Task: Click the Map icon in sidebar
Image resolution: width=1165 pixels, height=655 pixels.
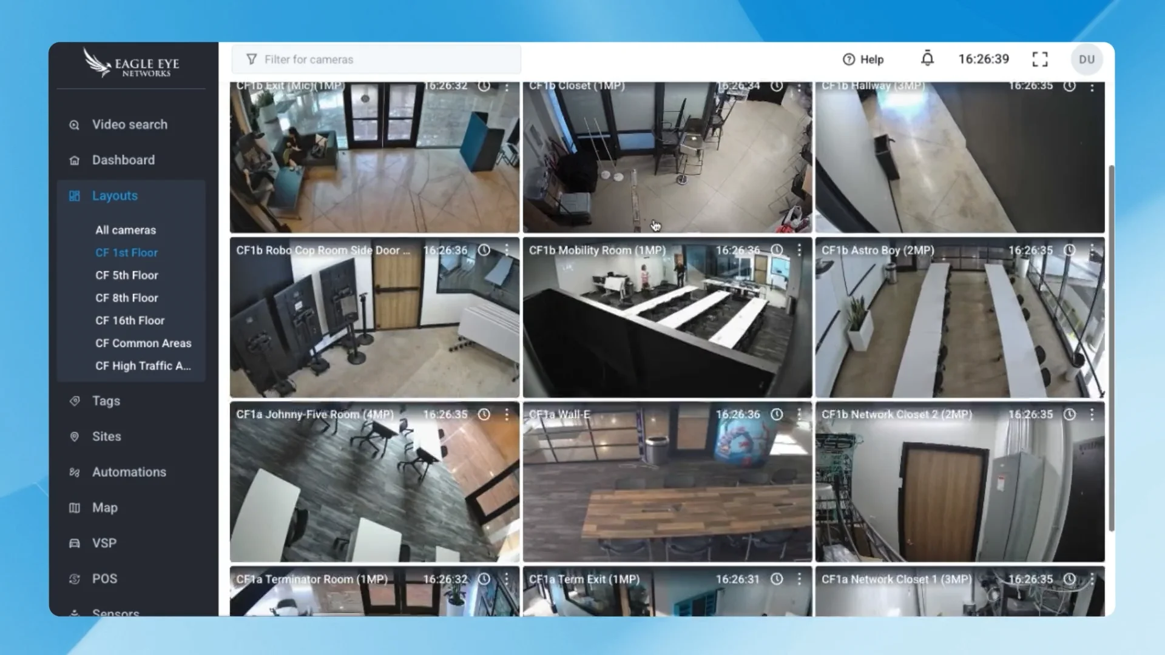Action: [74, 508]
